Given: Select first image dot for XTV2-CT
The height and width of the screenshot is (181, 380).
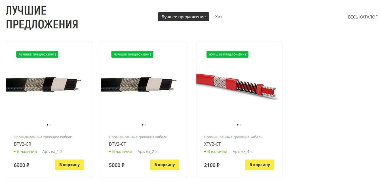Looking at the screenshot, I should (238, 125).
